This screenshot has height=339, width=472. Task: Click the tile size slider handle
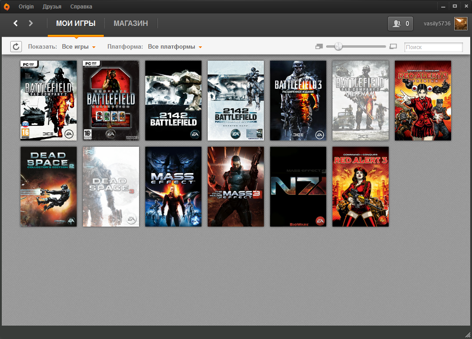point(338,46)
